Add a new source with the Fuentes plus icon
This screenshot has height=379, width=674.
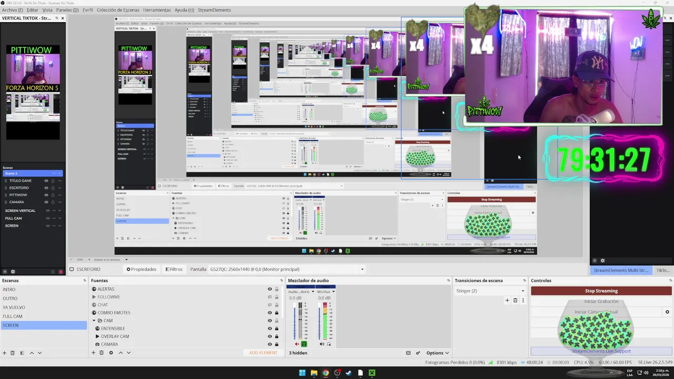point(94,353)
